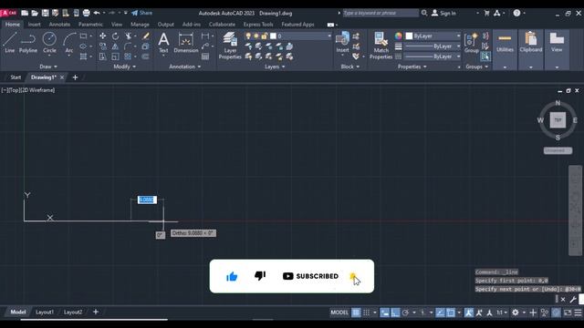Open the Text tool
The width and height of the screenshot is (584, 328).
click(163, 43)
